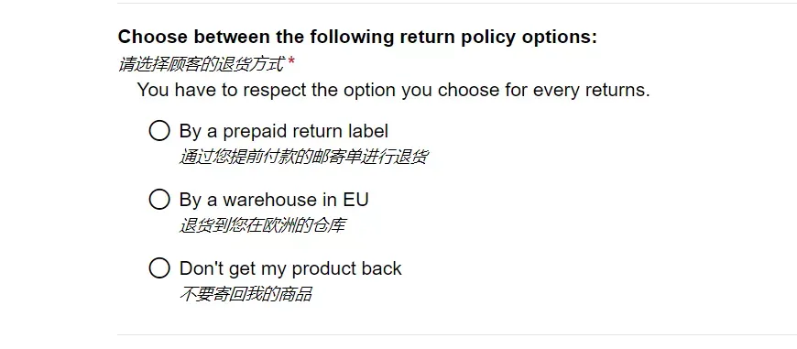Image resolution: width=797 pixels, height=349 pixels.
Task: Pick the Don't get my product back radio
Action: tap(159, 267)
